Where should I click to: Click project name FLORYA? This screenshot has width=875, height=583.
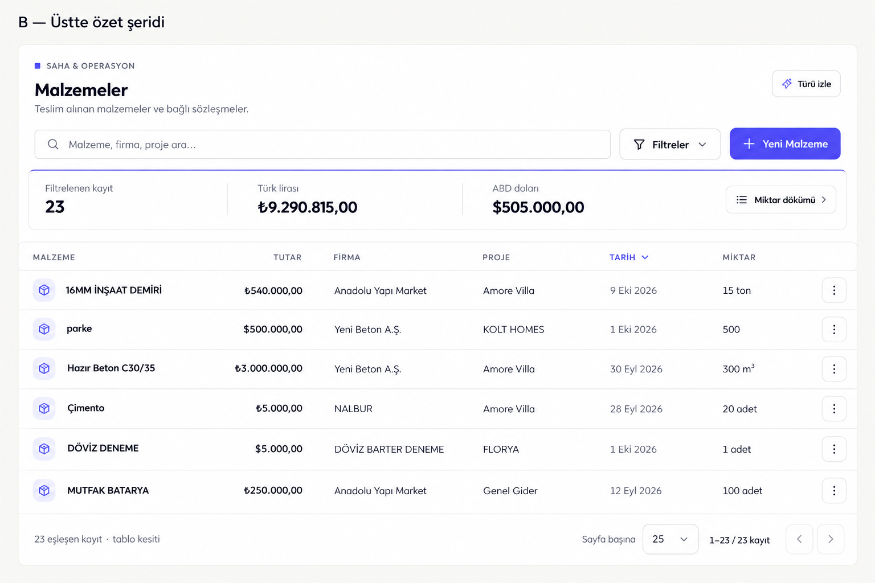(501, 449)
